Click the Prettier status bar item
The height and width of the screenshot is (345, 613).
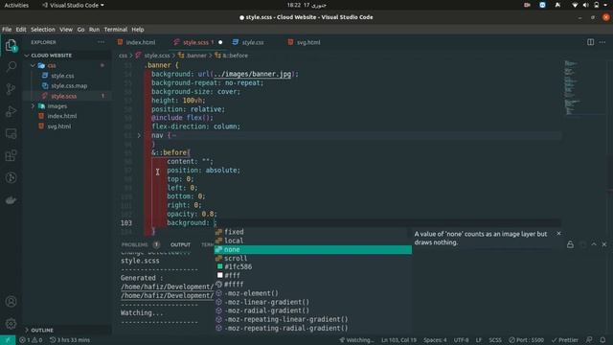[564, 340]
